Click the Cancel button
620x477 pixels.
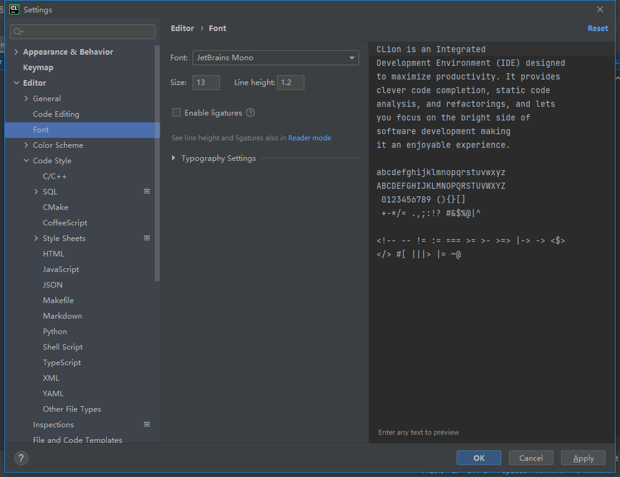pyautogui.click(x=531, y=458)
